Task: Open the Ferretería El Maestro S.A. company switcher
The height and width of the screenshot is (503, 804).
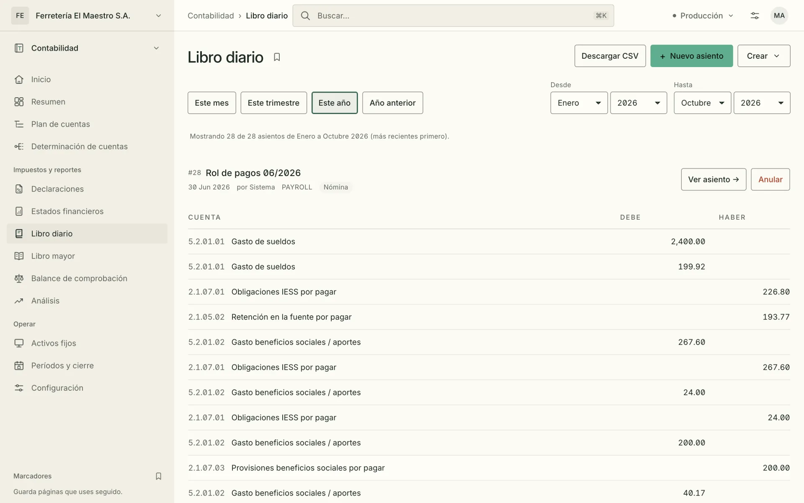Action: tap(87, 16)
